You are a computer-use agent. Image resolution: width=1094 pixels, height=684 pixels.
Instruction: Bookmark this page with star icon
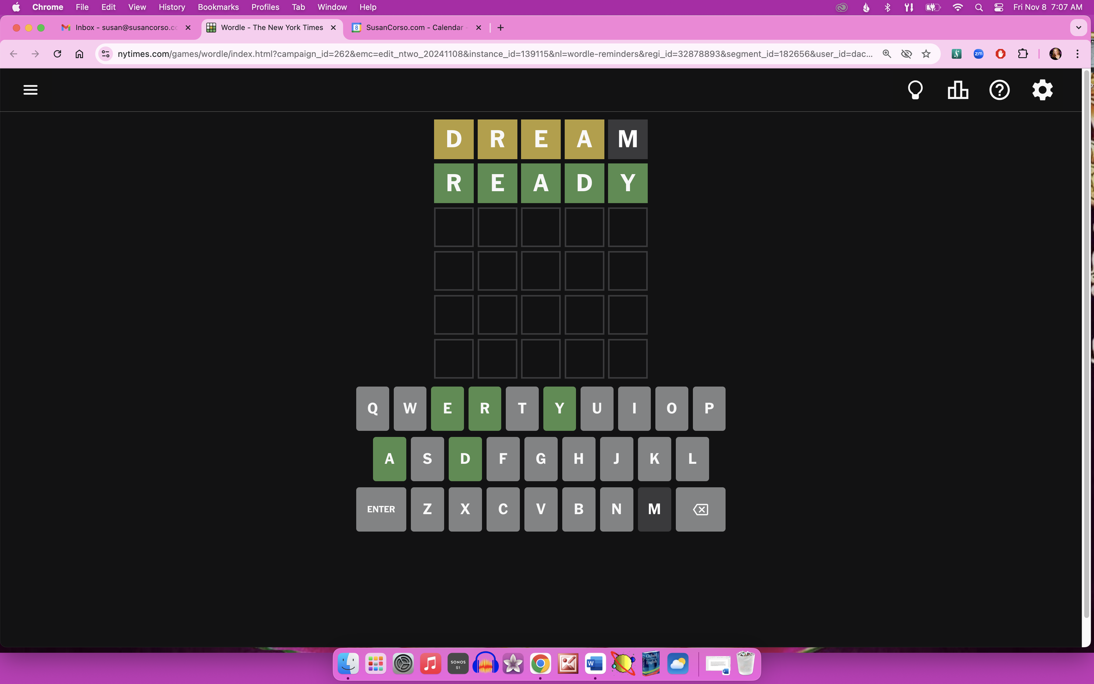[x=926, y=54]
